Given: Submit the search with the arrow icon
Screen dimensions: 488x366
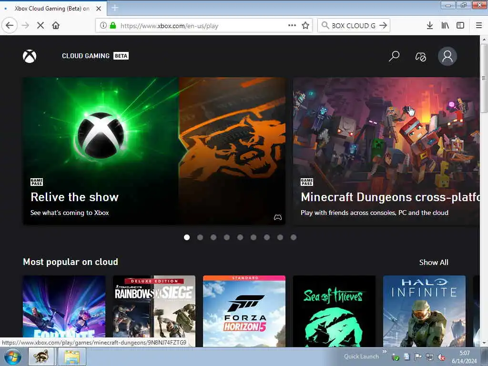Looking at the screenshot, I should pyautogui.click(x=383, y=26).
